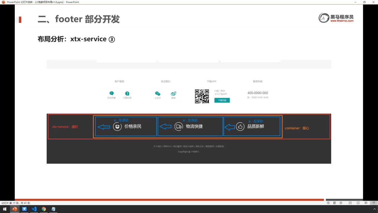Click the '物流快捷' label
Image resolution: width=378 pixels, height=213 pixels.
point(194,126)
